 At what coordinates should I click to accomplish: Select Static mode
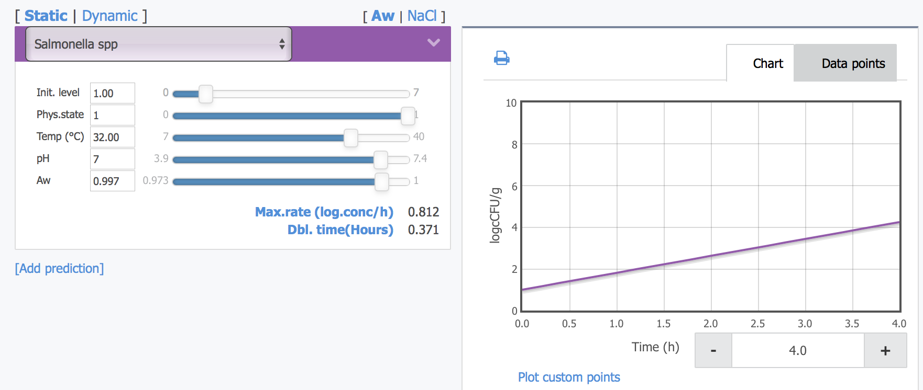(46, 16)
